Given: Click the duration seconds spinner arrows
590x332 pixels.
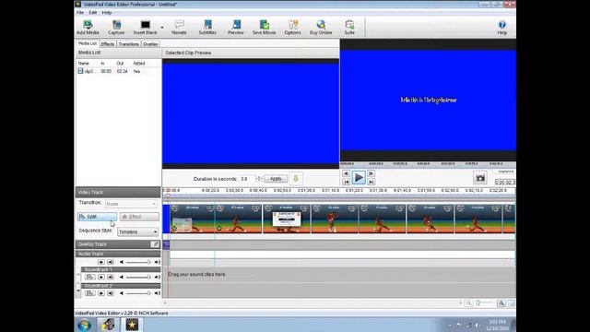Looking at the screenshot, I should click(x=258, y=179).
